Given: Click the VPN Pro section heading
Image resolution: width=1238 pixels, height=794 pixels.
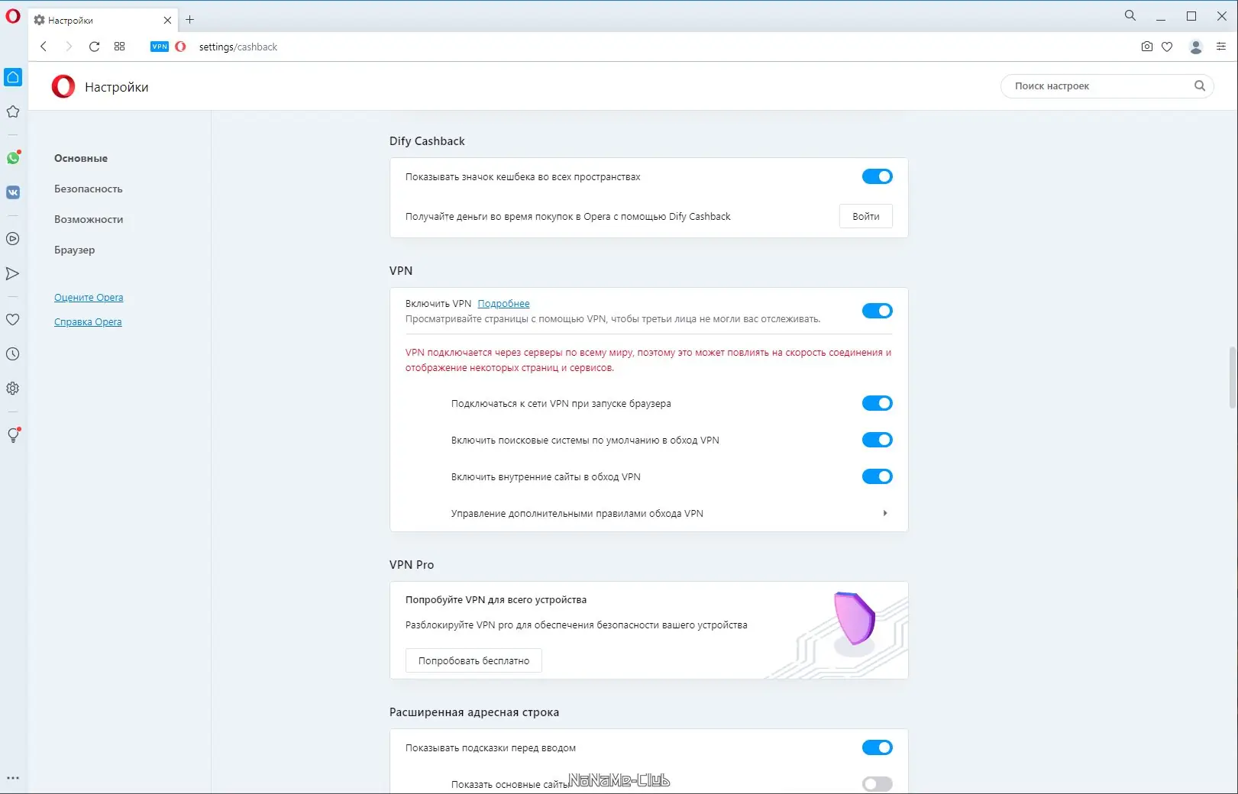Looking at the screenshot, I should pyautogui.click(x=412, y=565).
